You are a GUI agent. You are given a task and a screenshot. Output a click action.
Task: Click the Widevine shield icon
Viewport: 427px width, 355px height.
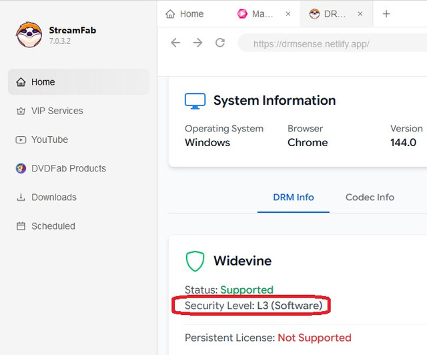coord(195,261)
